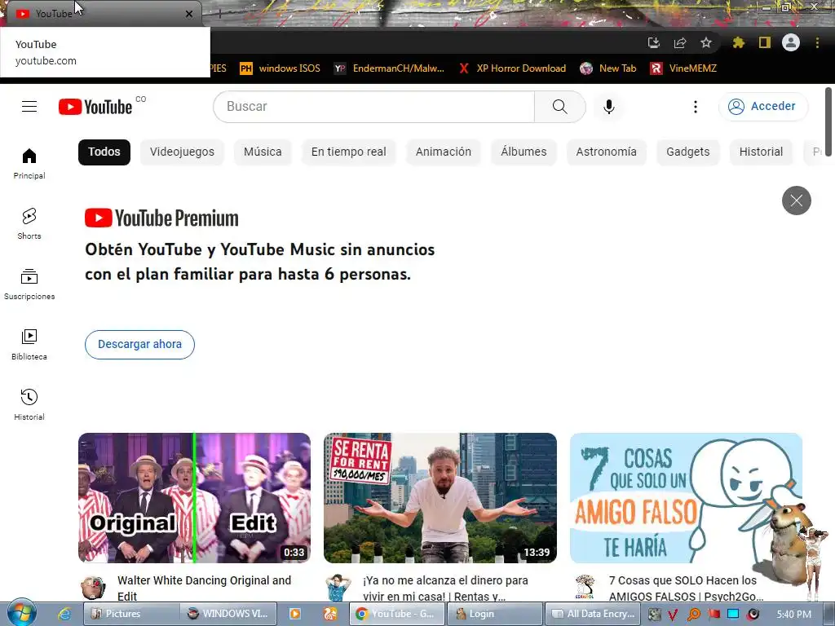Open channel avatar for Rentas video
This screenshot has width=835, height=626.
[x=338, y=588]
